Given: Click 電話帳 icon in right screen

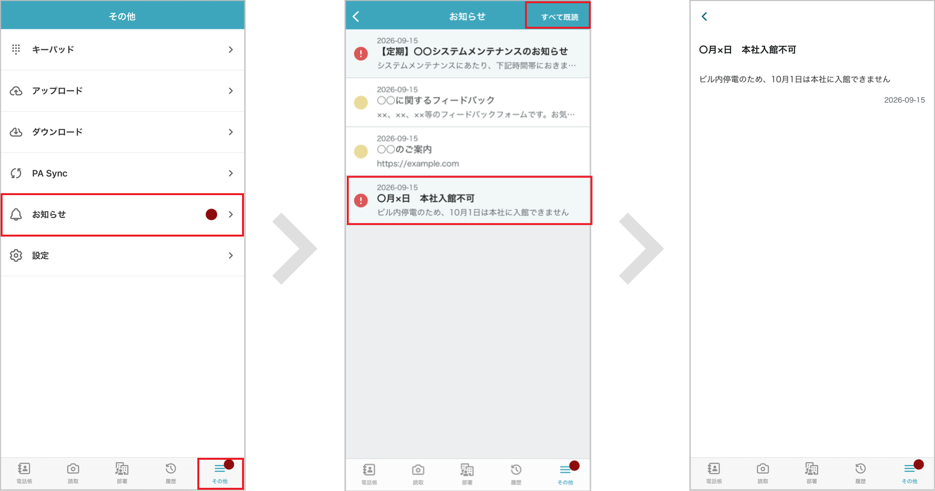Looking at the screenshot, I should point(714,470).
